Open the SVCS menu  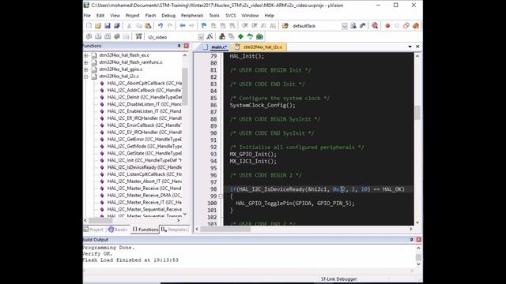coord(230,16)
